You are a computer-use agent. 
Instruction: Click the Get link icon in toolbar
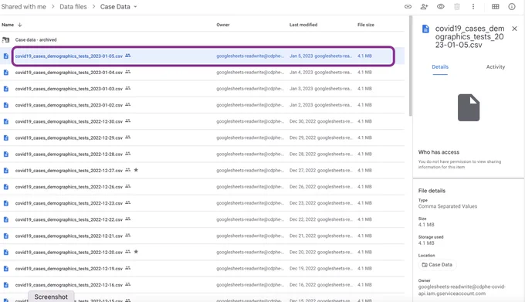[x=408, y=6]
